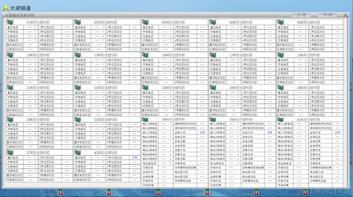
Task: Click the 34#洞室EPS箱 title
Action: (x=173, y=120)
